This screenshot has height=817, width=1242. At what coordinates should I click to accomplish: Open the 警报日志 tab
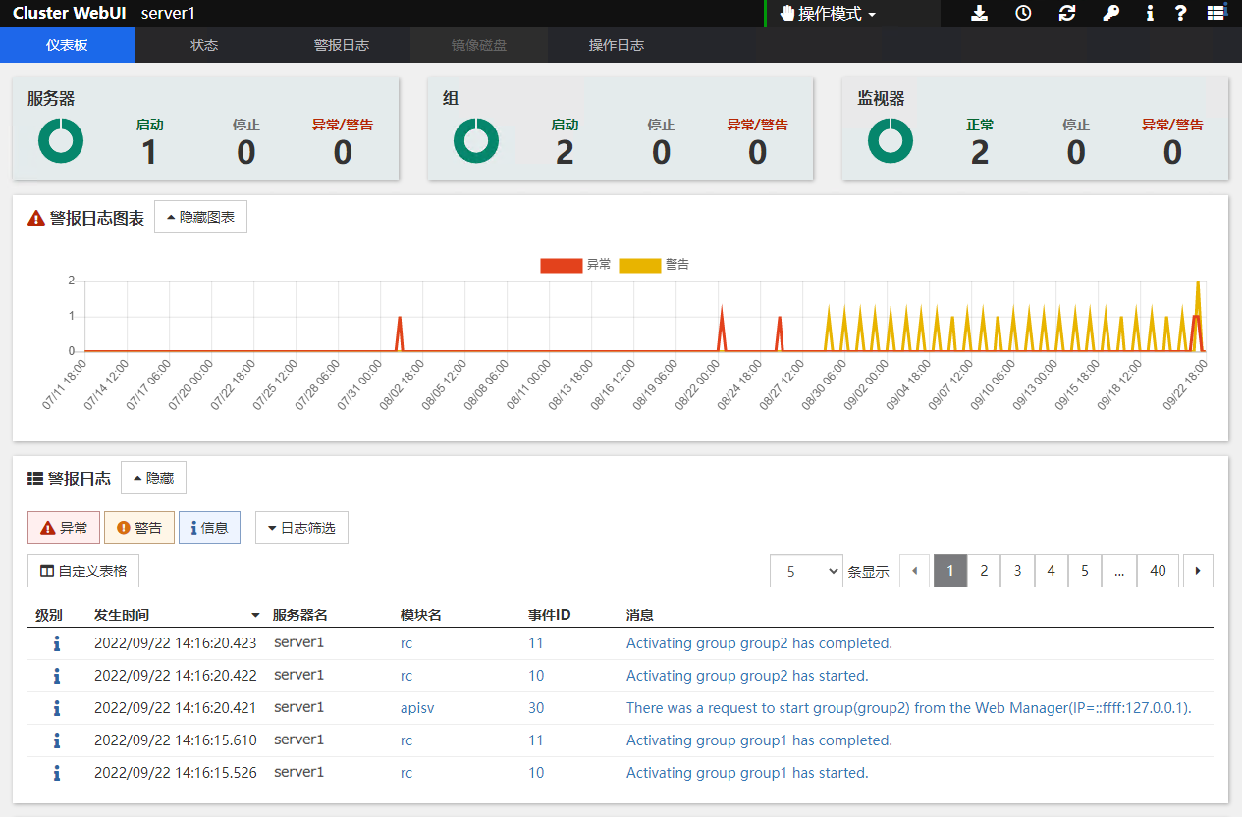coord(341,45)
